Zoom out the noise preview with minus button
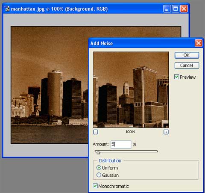Viewport: 205px width, 193px height. tap(96, 132)
